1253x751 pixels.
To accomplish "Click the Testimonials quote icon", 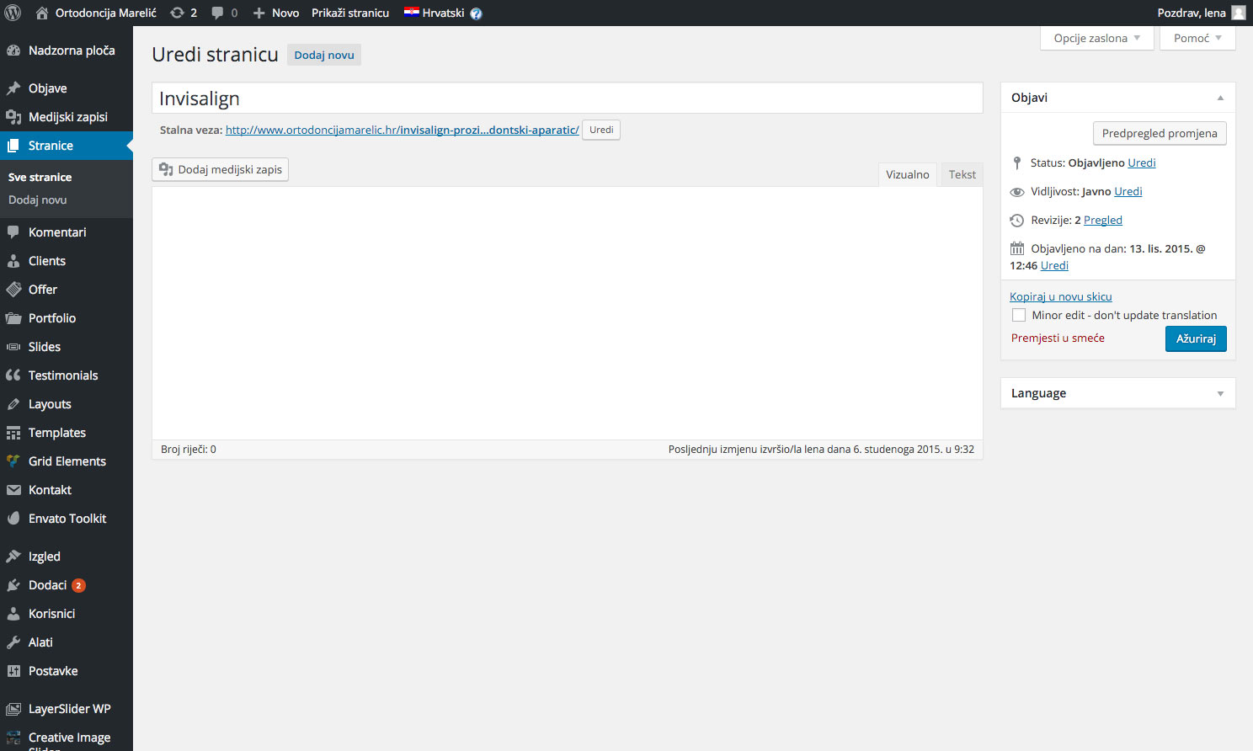I will click(x=13, y=375).
